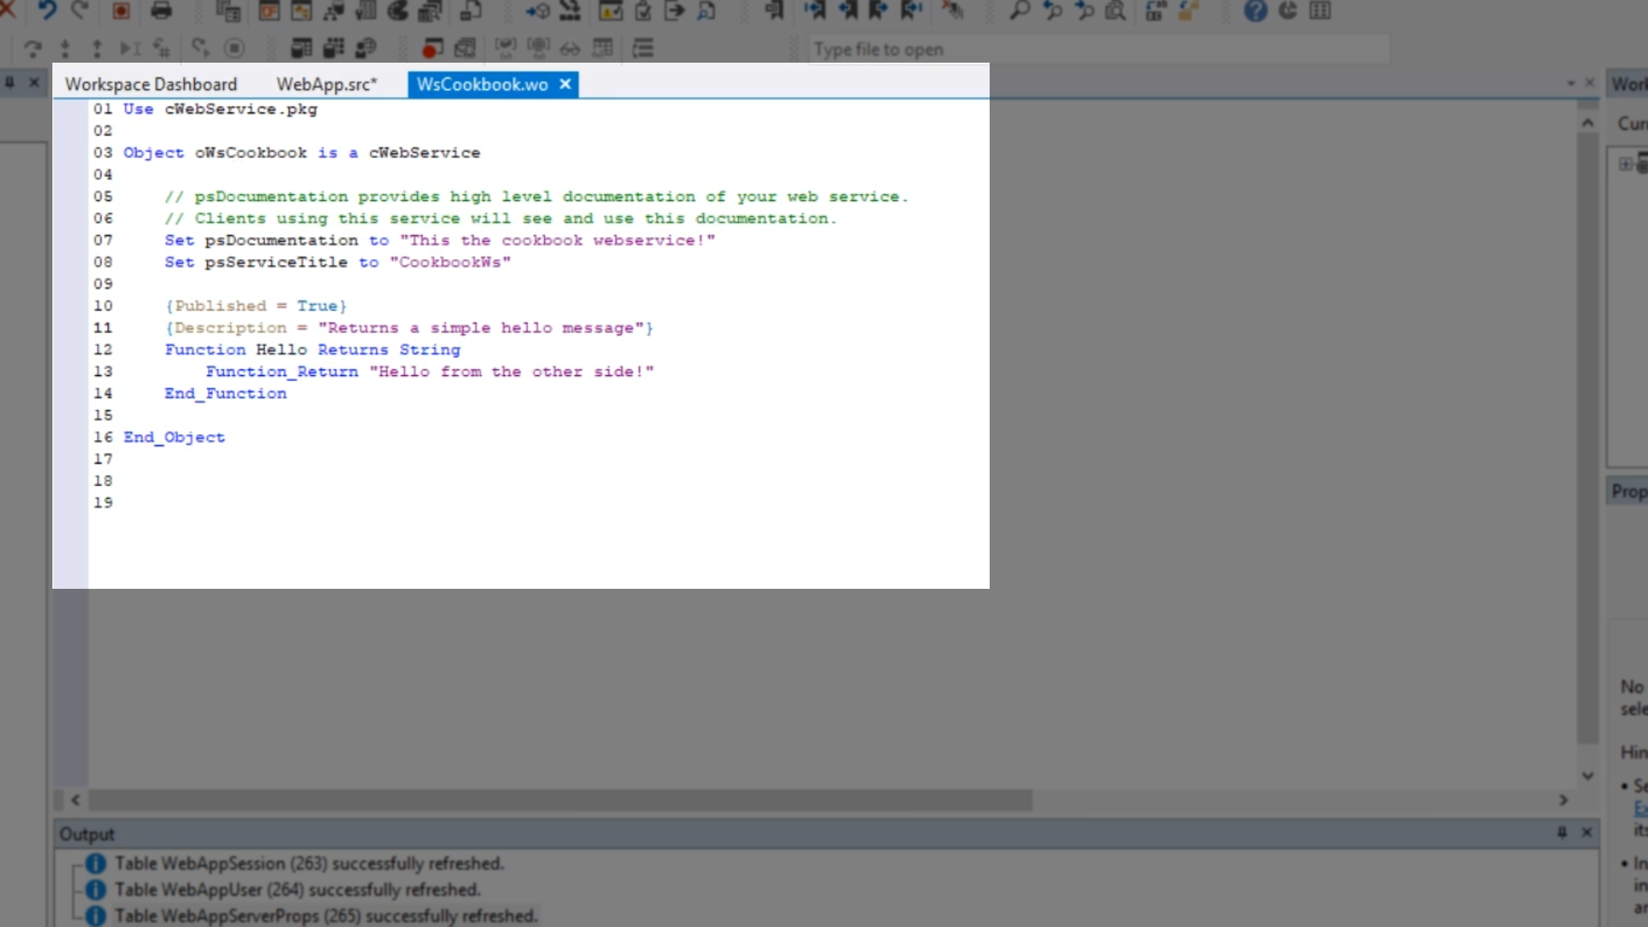
Task: Pin the Output panel
Action: 1562,832
